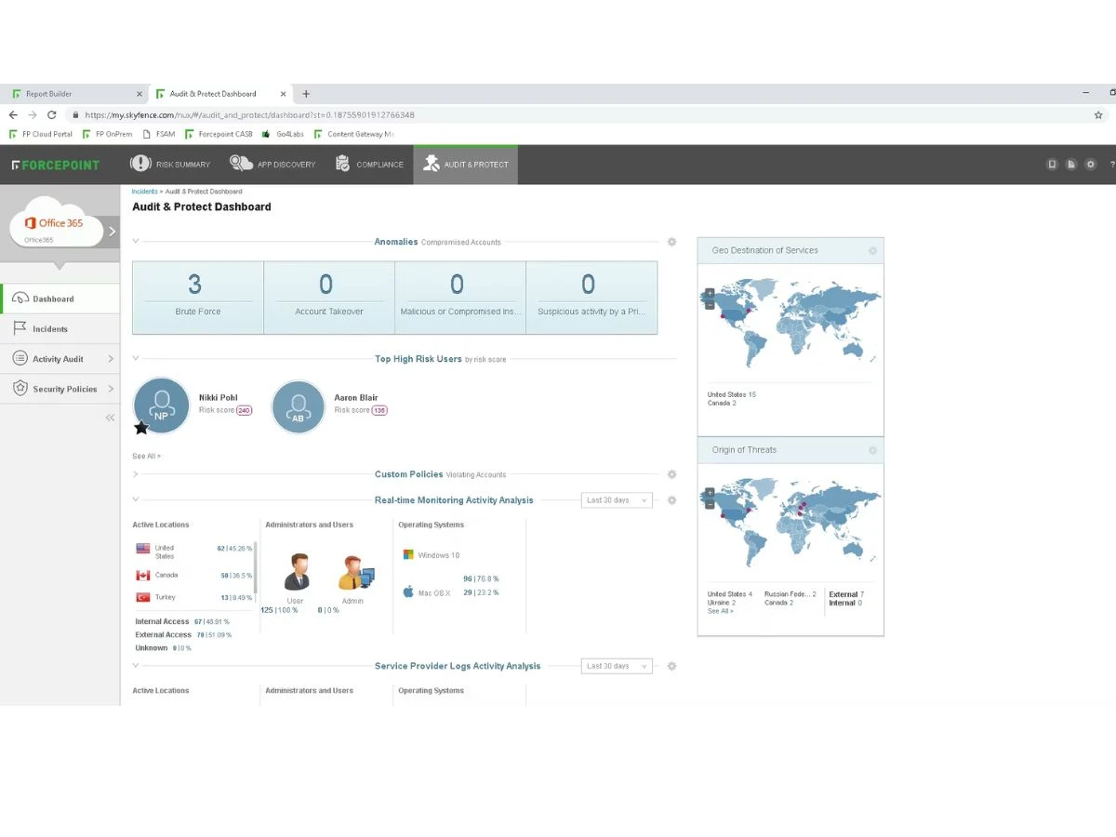The height and width of the screenshot is (837, 1116).
Task: Open Service Provider Logs Last 30 days dropdown
Action: pos(617,666)
